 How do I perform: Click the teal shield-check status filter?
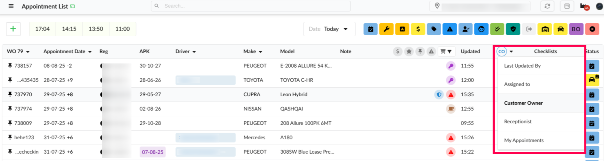point(513,29)
